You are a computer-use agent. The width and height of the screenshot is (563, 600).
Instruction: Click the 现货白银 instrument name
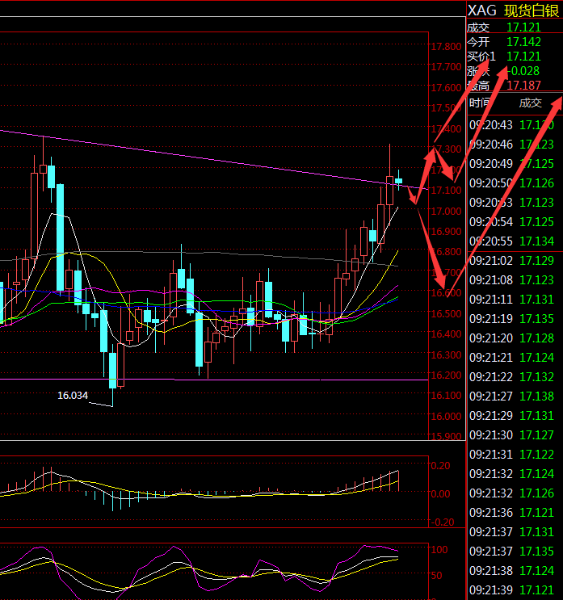coord(531,10)
